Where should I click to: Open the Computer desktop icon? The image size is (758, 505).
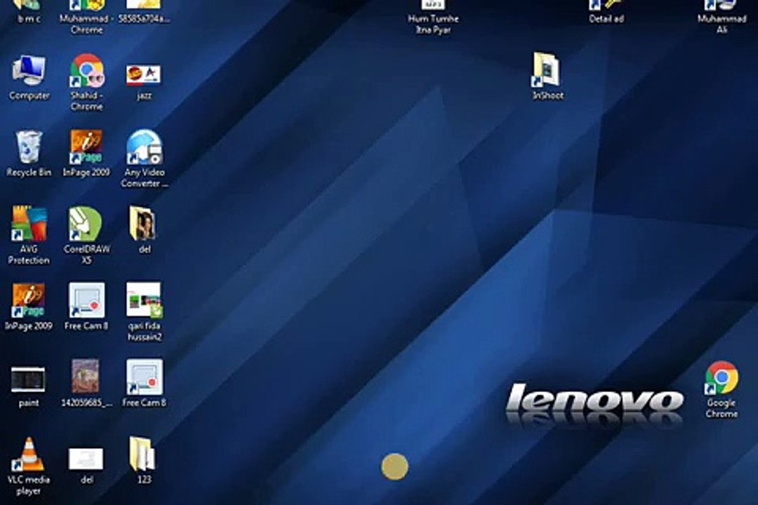pos(29,77)
